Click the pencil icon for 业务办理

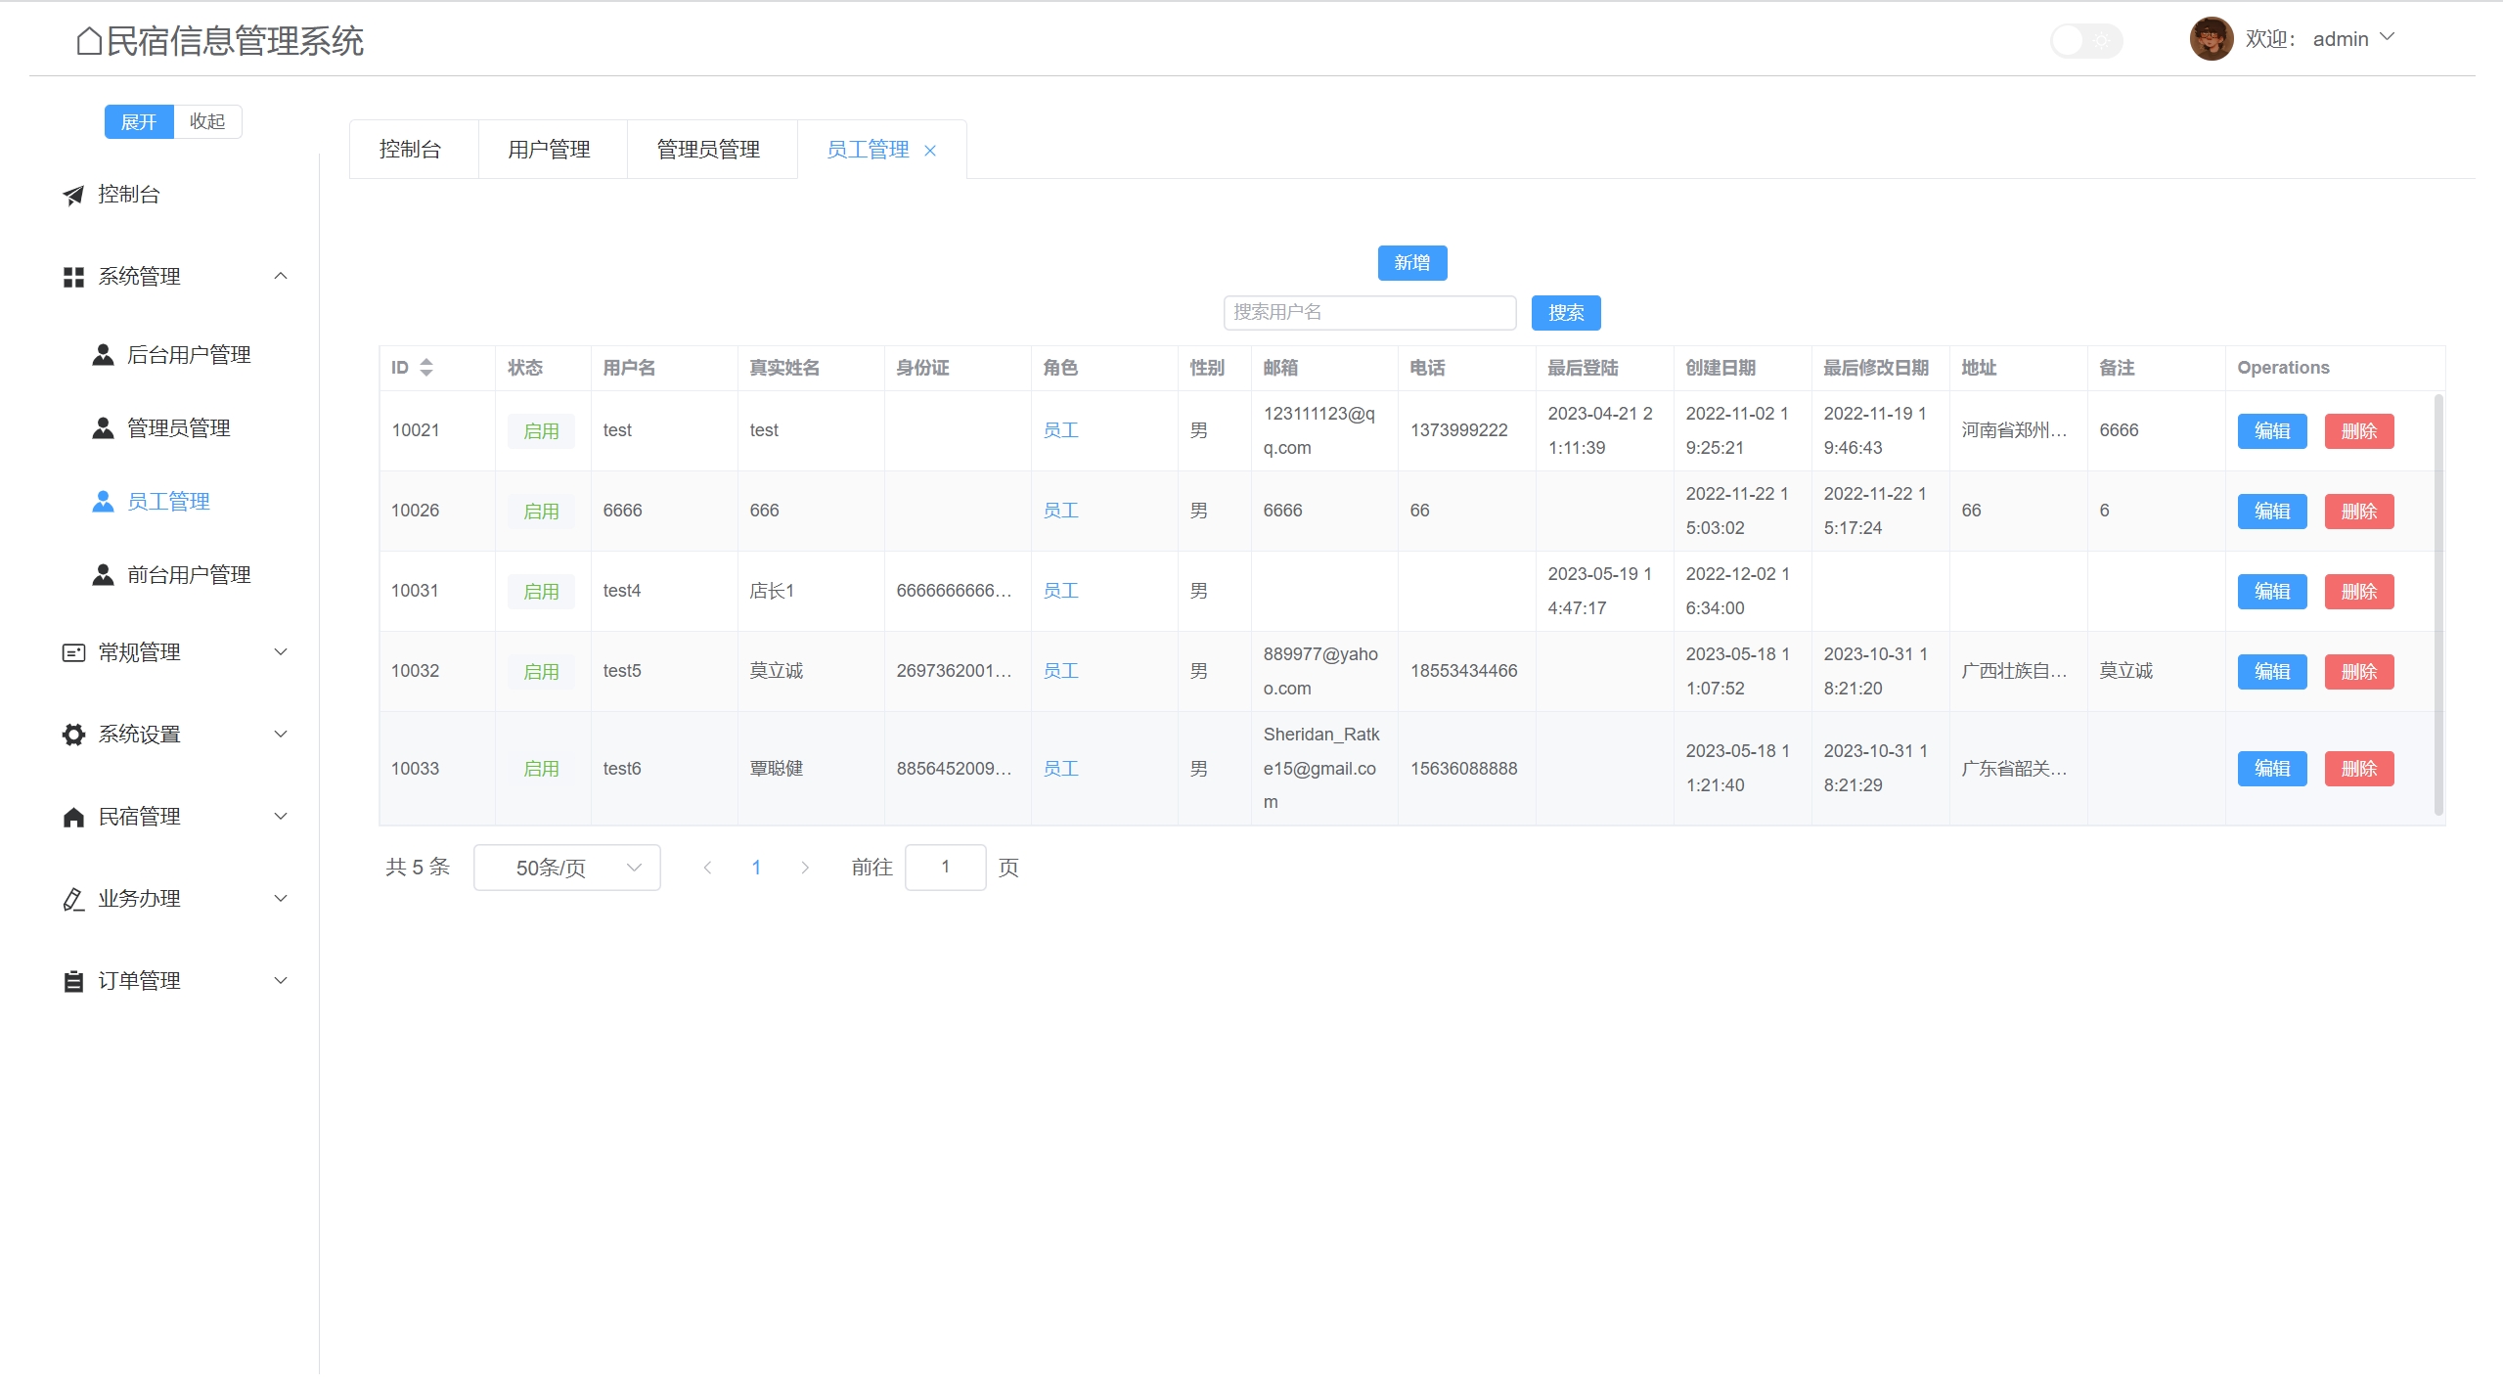click(x=73, y=899)
